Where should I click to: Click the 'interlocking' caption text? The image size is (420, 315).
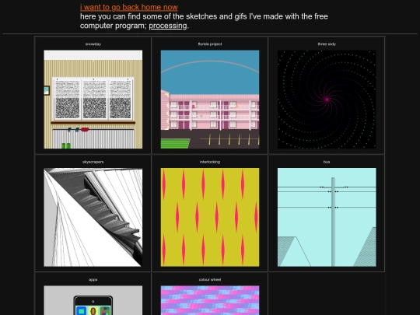coord(210,162)
